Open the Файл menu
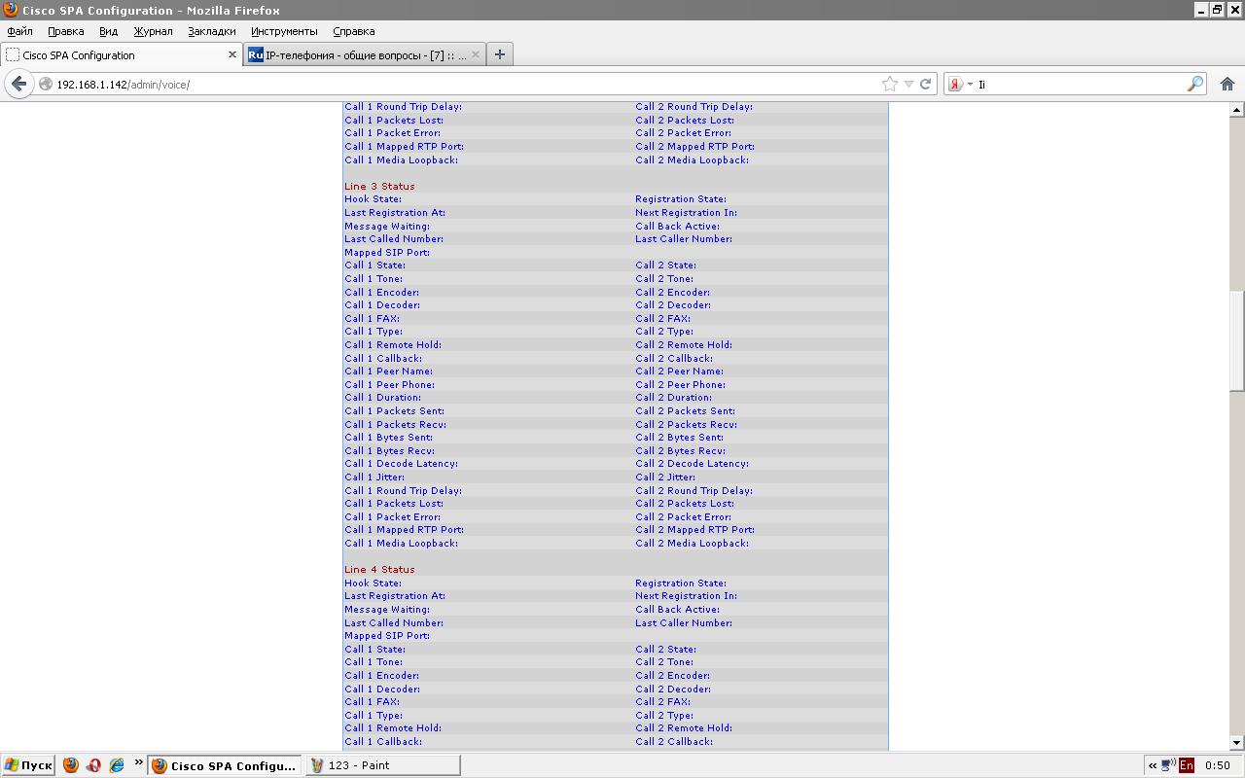This screenshot has width=1245, height=778. tap(19, 31)
